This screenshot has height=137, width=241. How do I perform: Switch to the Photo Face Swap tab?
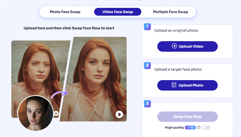click(65, 12)
